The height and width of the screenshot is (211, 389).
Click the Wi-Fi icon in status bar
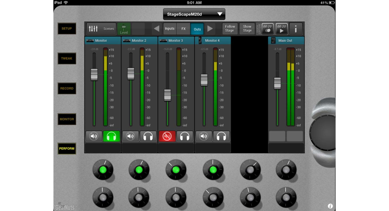[x=66, y=3]
